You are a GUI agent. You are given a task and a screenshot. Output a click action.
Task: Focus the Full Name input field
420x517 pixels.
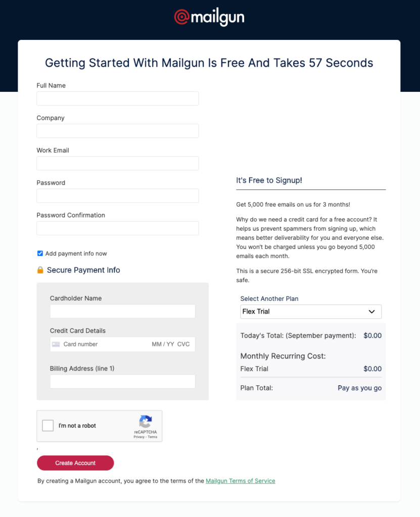[118, 98]
